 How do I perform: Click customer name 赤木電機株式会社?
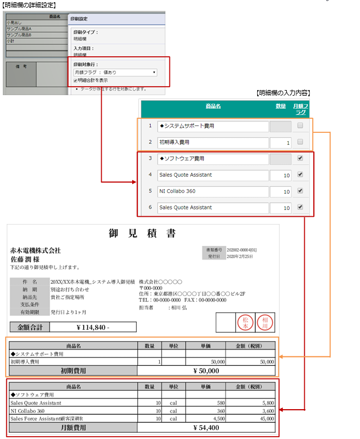[35, 250]
